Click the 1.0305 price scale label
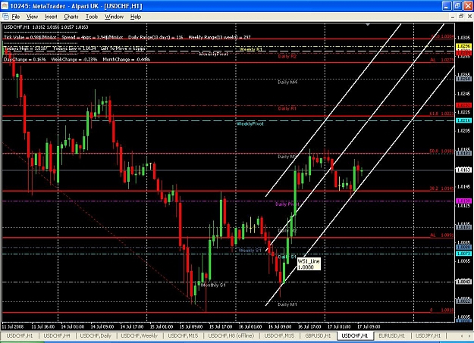Image resolution: width=474 pixels, height=343 pixels. (463, 37)
